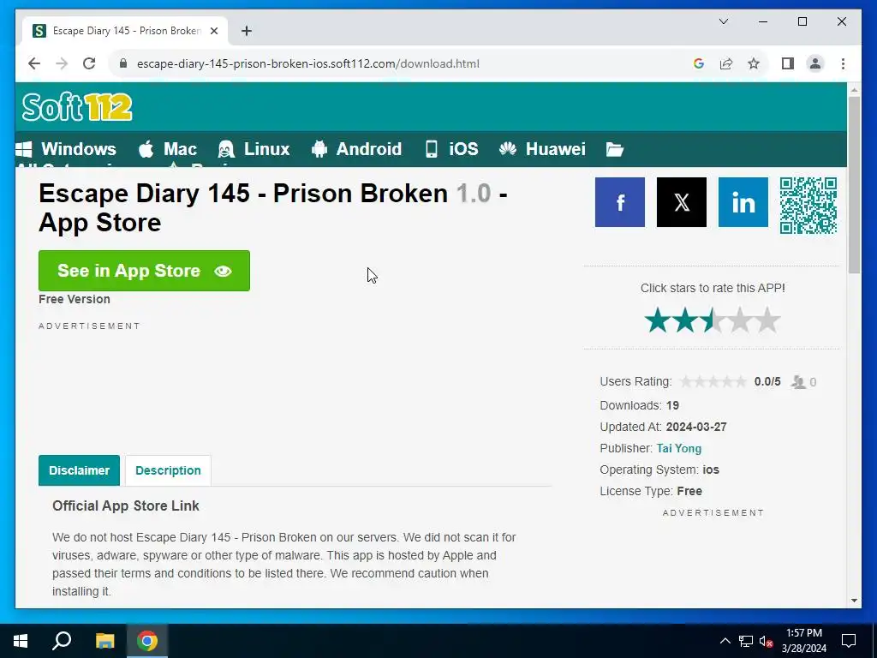Screen dimensions: 877x658
Task: Click the License Type: Free text
Action: coord(651,491)
